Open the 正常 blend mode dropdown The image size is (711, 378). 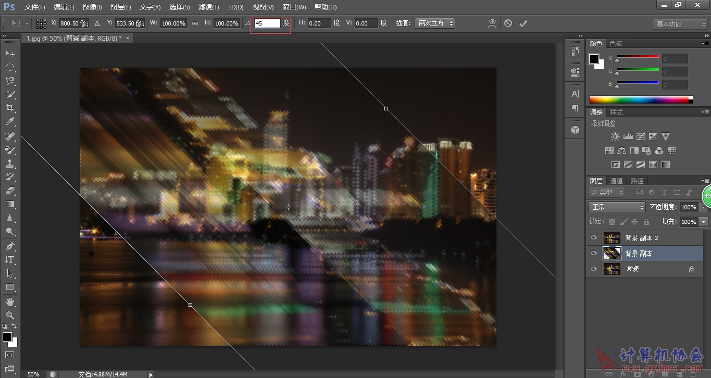pyautogui.click(x=617, y=207)
